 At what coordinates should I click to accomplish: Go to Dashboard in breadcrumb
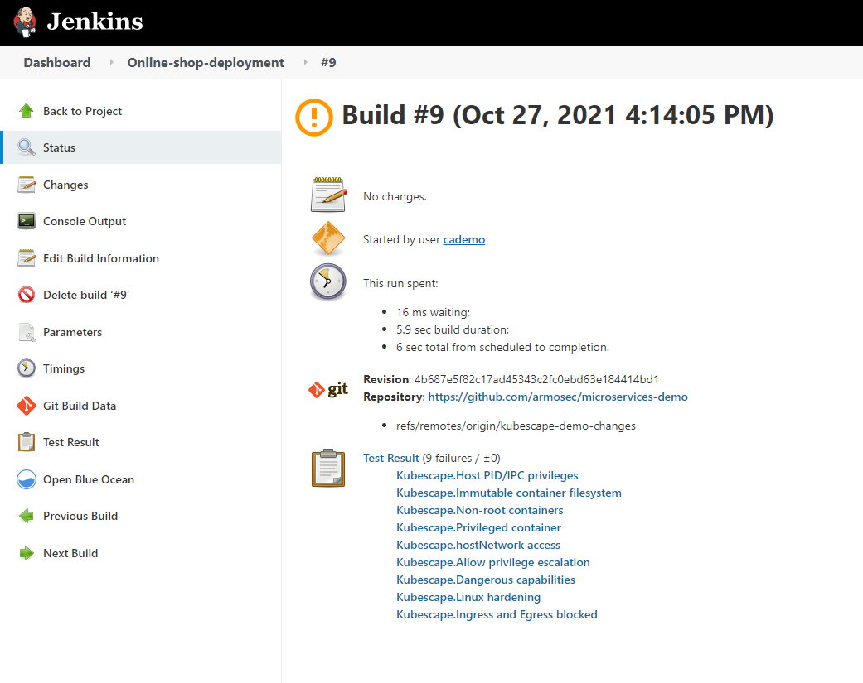tap(56, 63)
